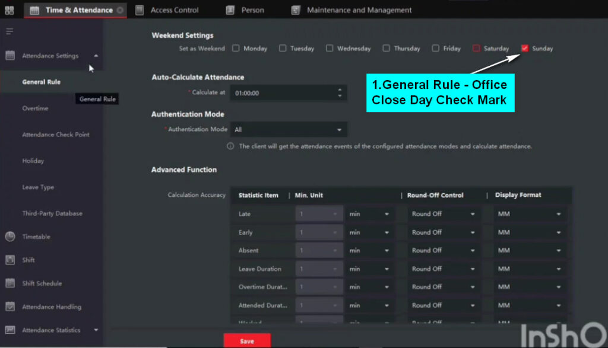
Task: Open Attended Duration Round-Off dropdown
Action: (443, 305)
